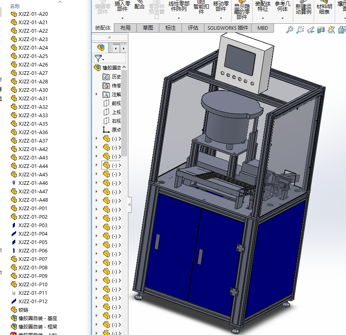Switch to the 评估 tab
Image resolution: width=346 pixels, height=335 pixels.
point(193,28)
